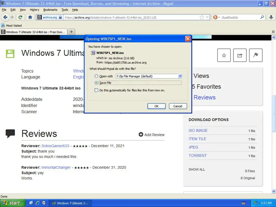Open reviewer ImmortalChanger profile link
The image size is (276, 207).
[56, 167]
